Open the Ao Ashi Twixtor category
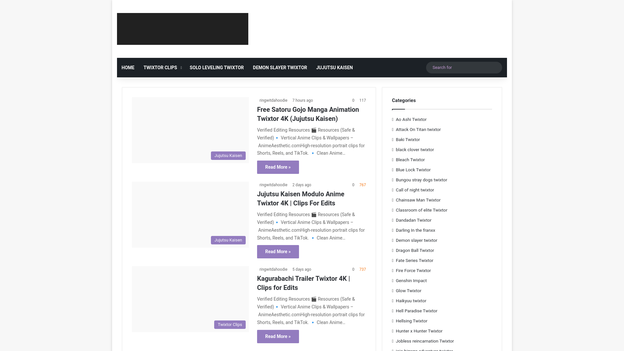624x351 pixels. 411,120
